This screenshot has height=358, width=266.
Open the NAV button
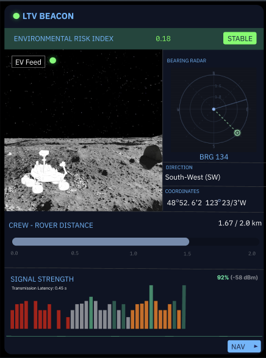point(244,346)
